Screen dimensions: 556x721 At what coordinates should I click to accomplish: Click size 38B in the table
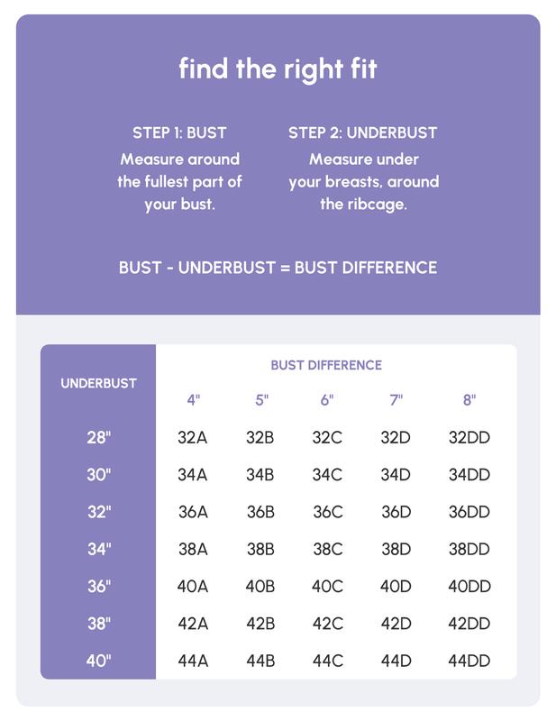click(x=260, y=549)
